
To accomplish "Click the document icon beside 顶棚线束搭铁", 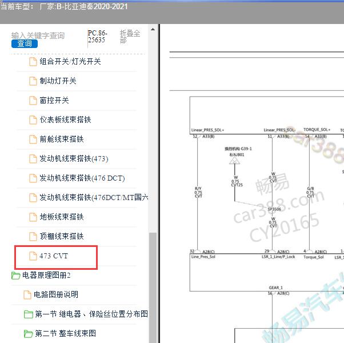I will 33,237.
